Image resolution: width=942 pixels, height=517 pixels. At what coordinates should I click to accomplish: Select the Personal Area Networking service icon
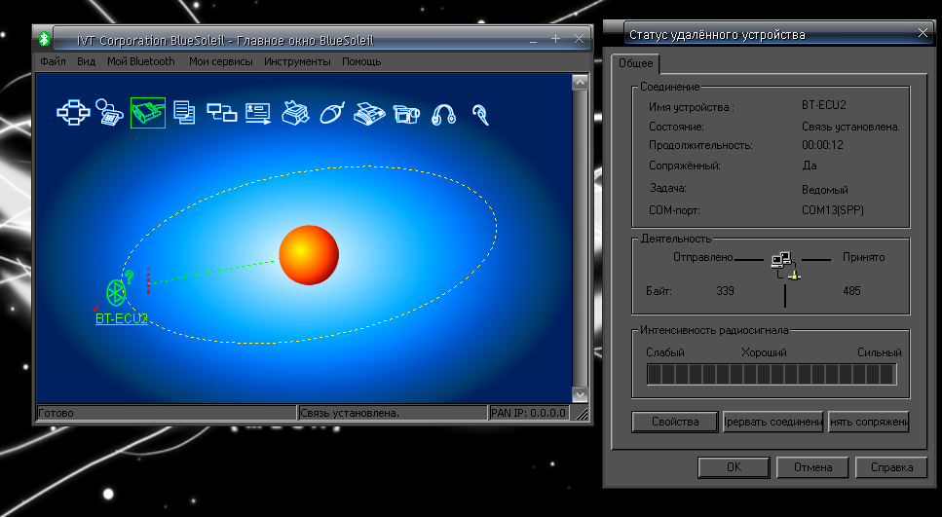tap(73, 113)
